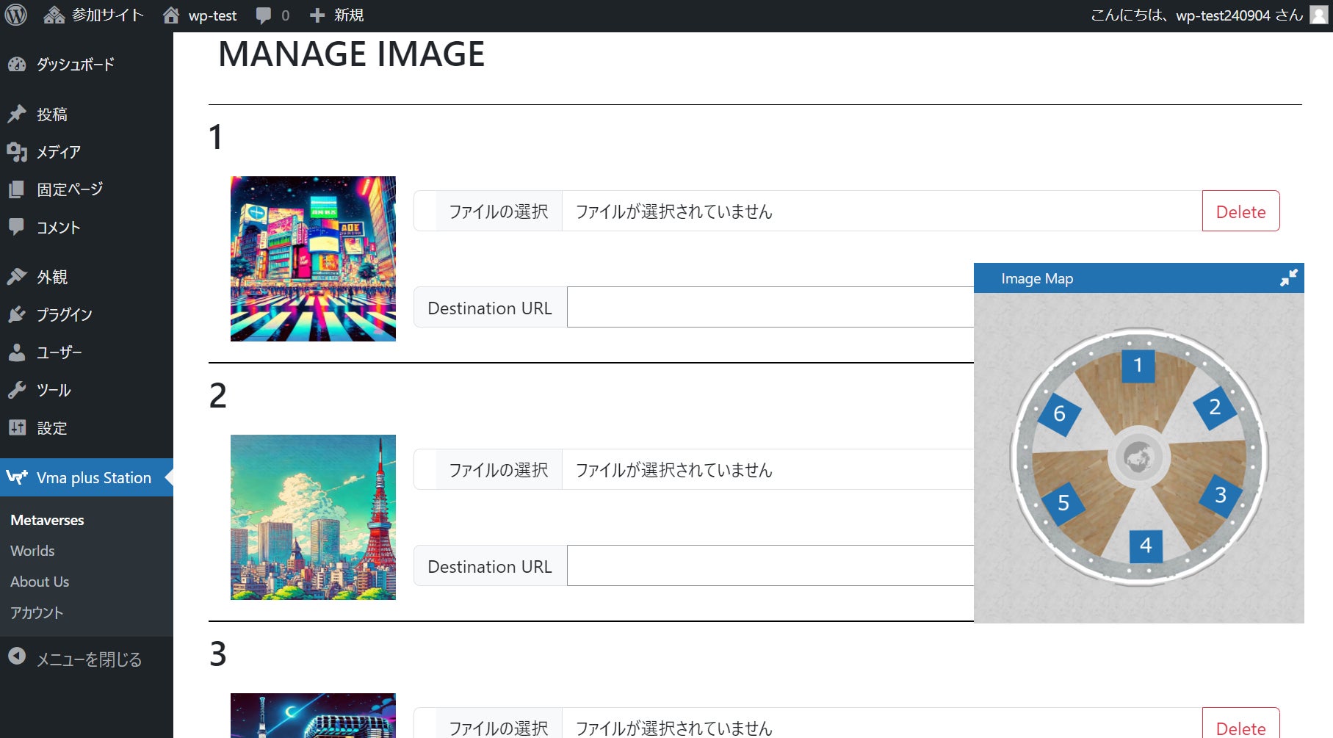
Task: Click the globe center of Image Map
Action: click(x=1138, y=457)
